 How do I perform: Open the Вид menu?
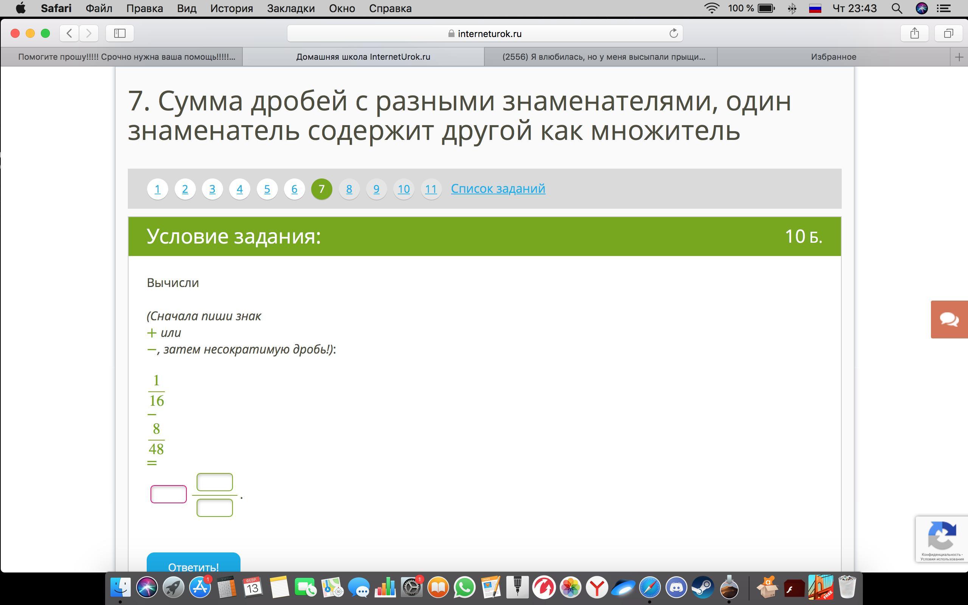187,8
